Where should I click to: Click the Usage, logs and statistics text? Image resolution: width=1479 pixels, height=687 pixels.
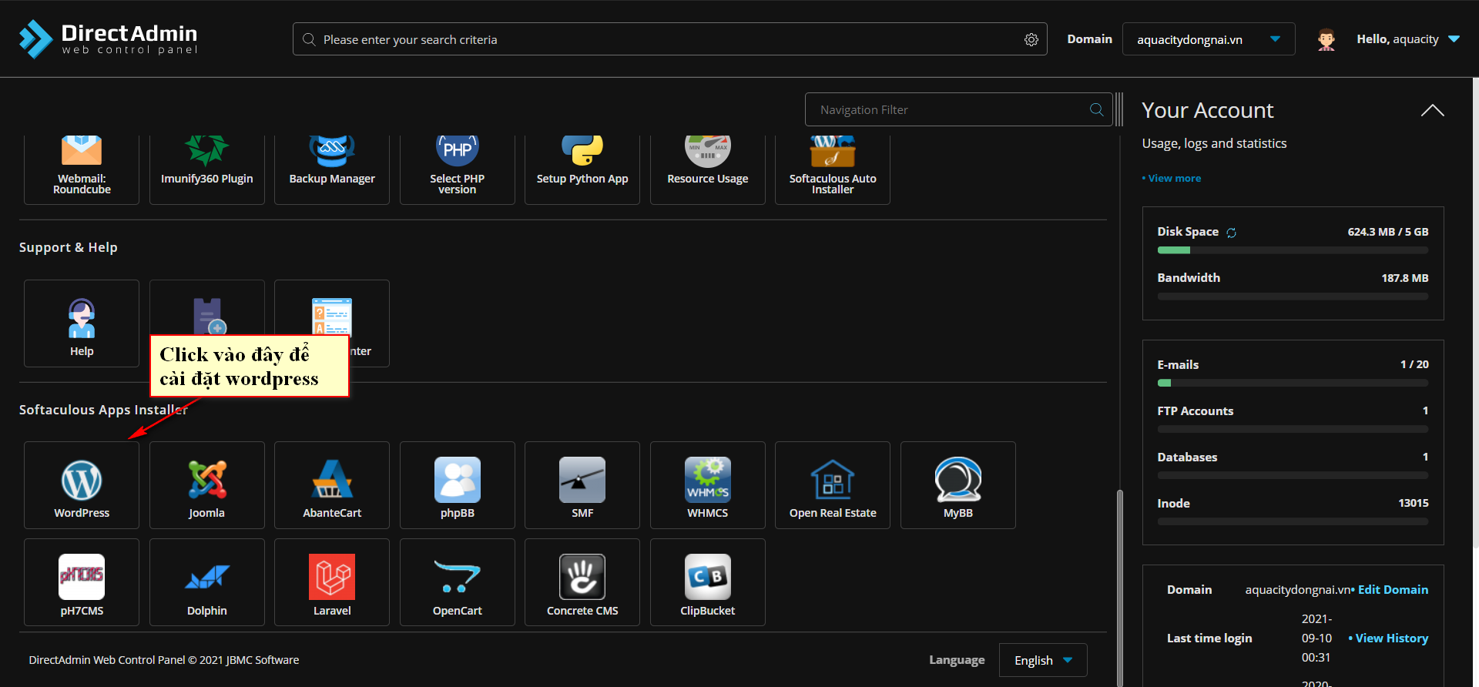[x=1214, y=143]
